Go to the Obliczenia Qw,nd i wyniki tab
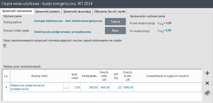The image size is (213, 103). tap(110, 11)
